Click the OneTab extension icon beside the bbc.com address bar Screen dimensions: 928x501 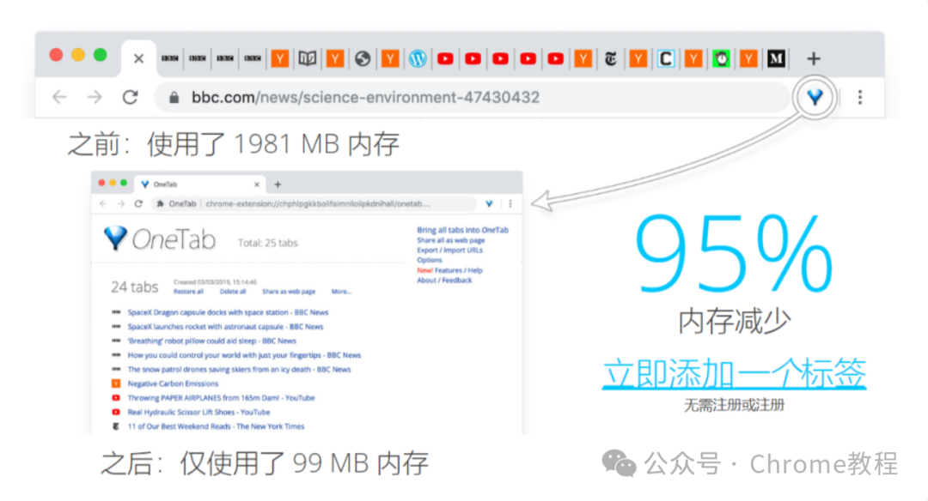click(815, 97)
